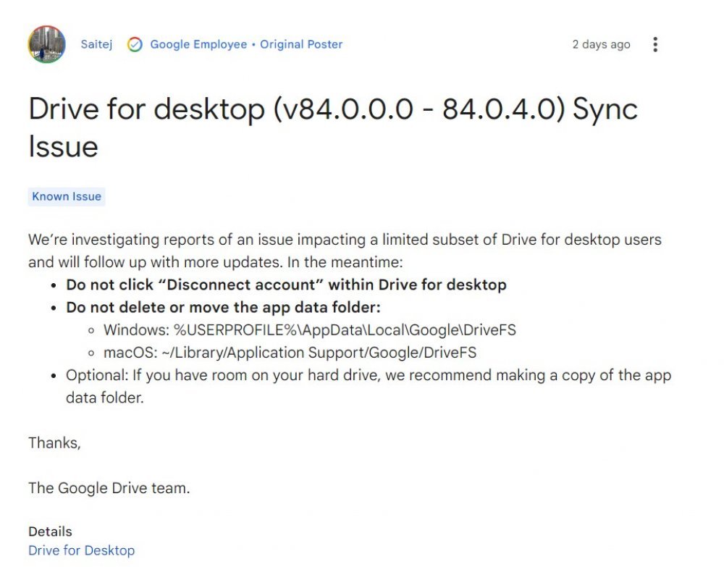The width and height of the screenshot is (724, 567).
Task: Click the Windows AppData DriveFS path line
Action: click(309, 329)
